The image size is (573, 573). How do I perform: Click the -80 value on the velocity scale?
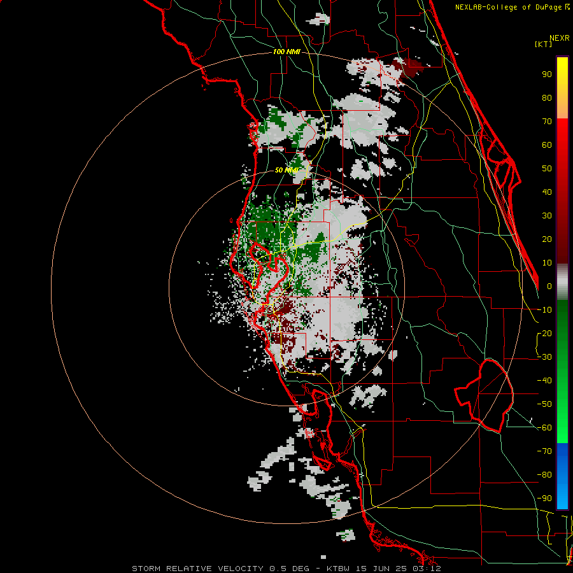(544, 475)
